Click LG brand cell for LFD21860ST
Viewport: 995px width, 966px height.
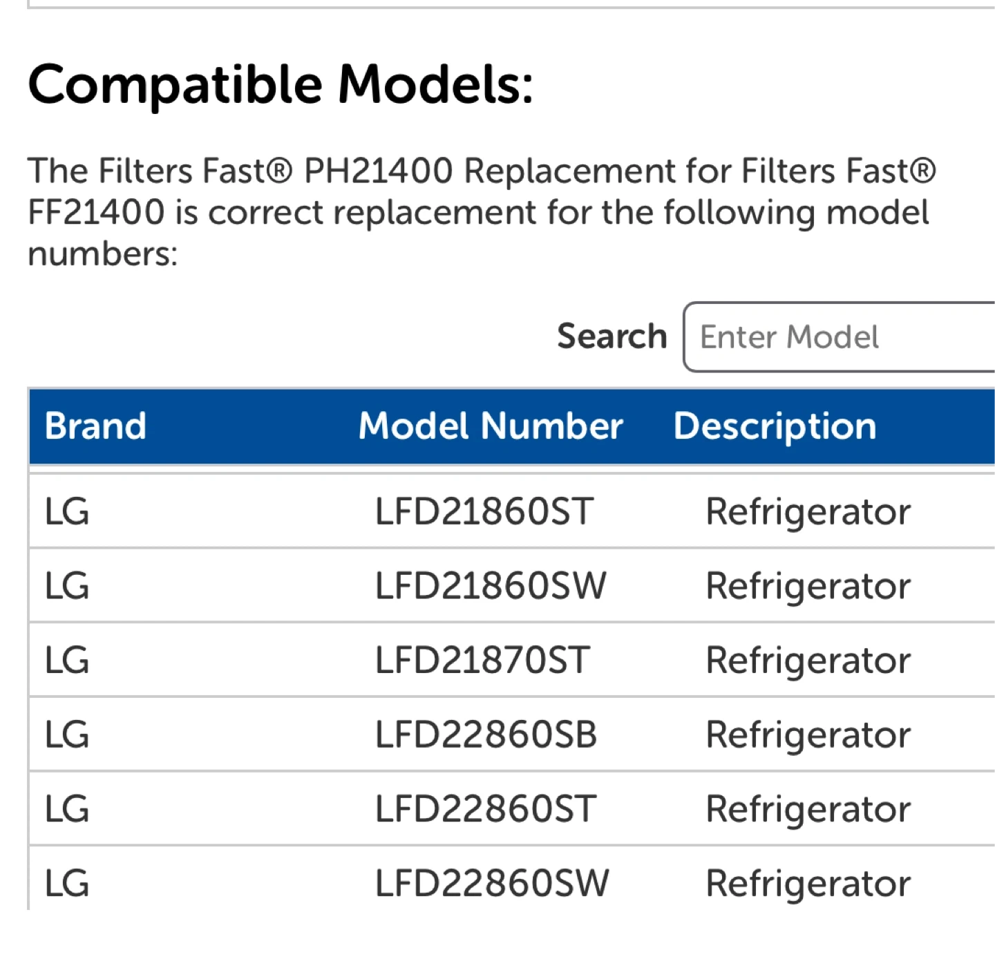click(x=67, y=512)
